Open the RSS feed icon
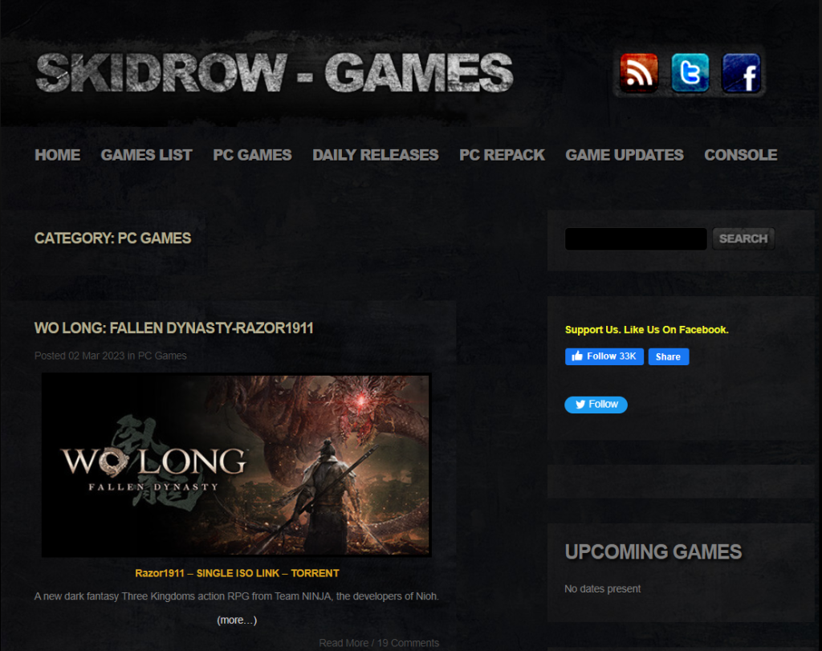The height and width of the screenshot is (651, 822). pyautogui.click(x=638, y=73)
